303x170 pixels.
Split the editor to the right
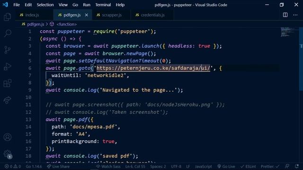click(x=285, y=15)
